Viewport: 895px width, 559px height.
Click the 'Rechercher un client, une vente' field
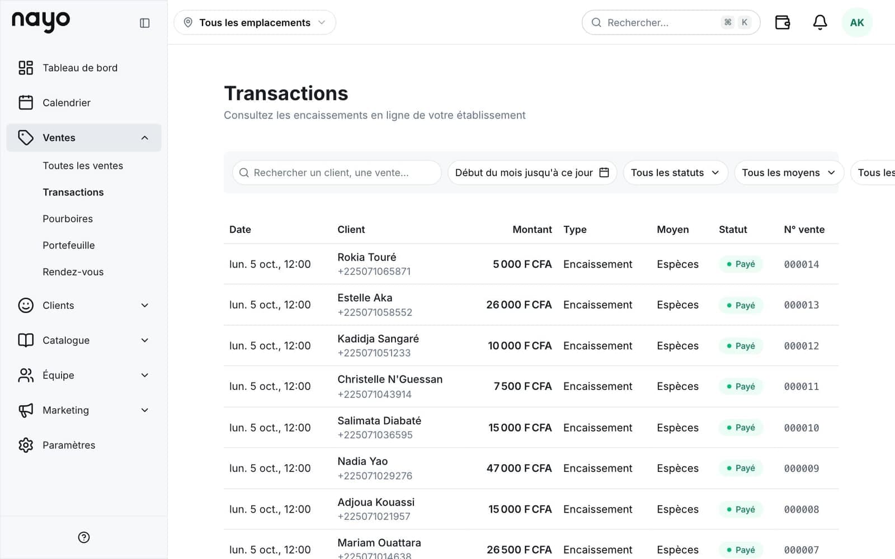pos(337,172)
